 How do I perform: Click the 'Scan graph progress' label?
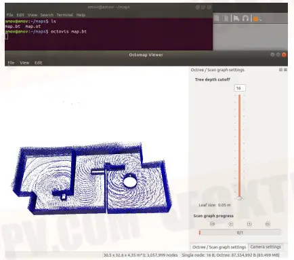click(x=213, y=216)
